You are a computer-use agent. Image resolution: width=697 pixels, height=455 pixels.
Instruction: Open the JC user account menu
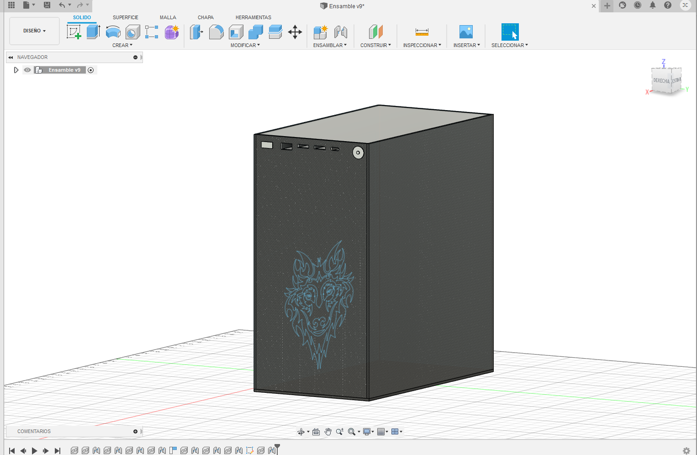point(685,5)
